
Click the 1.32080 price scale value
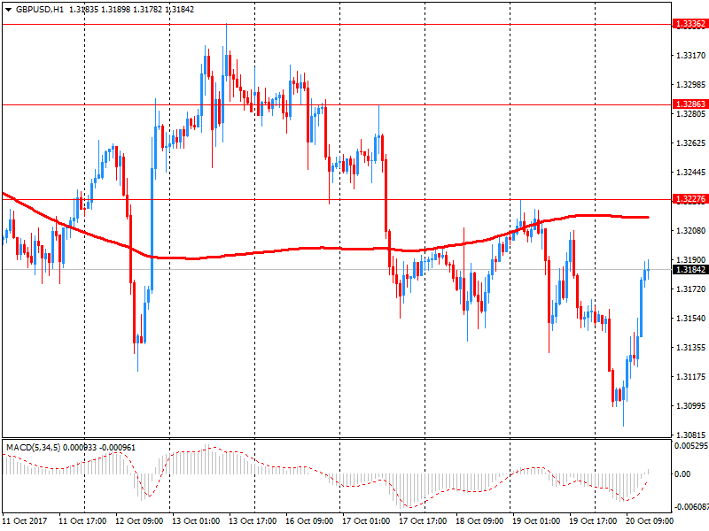(690, 231)
